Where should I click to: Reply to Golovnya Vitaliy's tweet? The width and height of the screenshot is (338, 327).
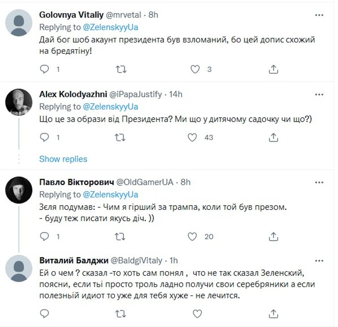pyautogui.click(x=44, y=69)
